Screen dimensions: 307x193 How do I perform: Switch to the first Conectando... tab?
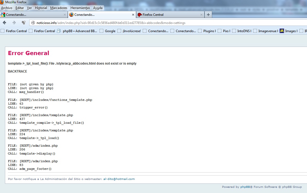pos(33,15)
